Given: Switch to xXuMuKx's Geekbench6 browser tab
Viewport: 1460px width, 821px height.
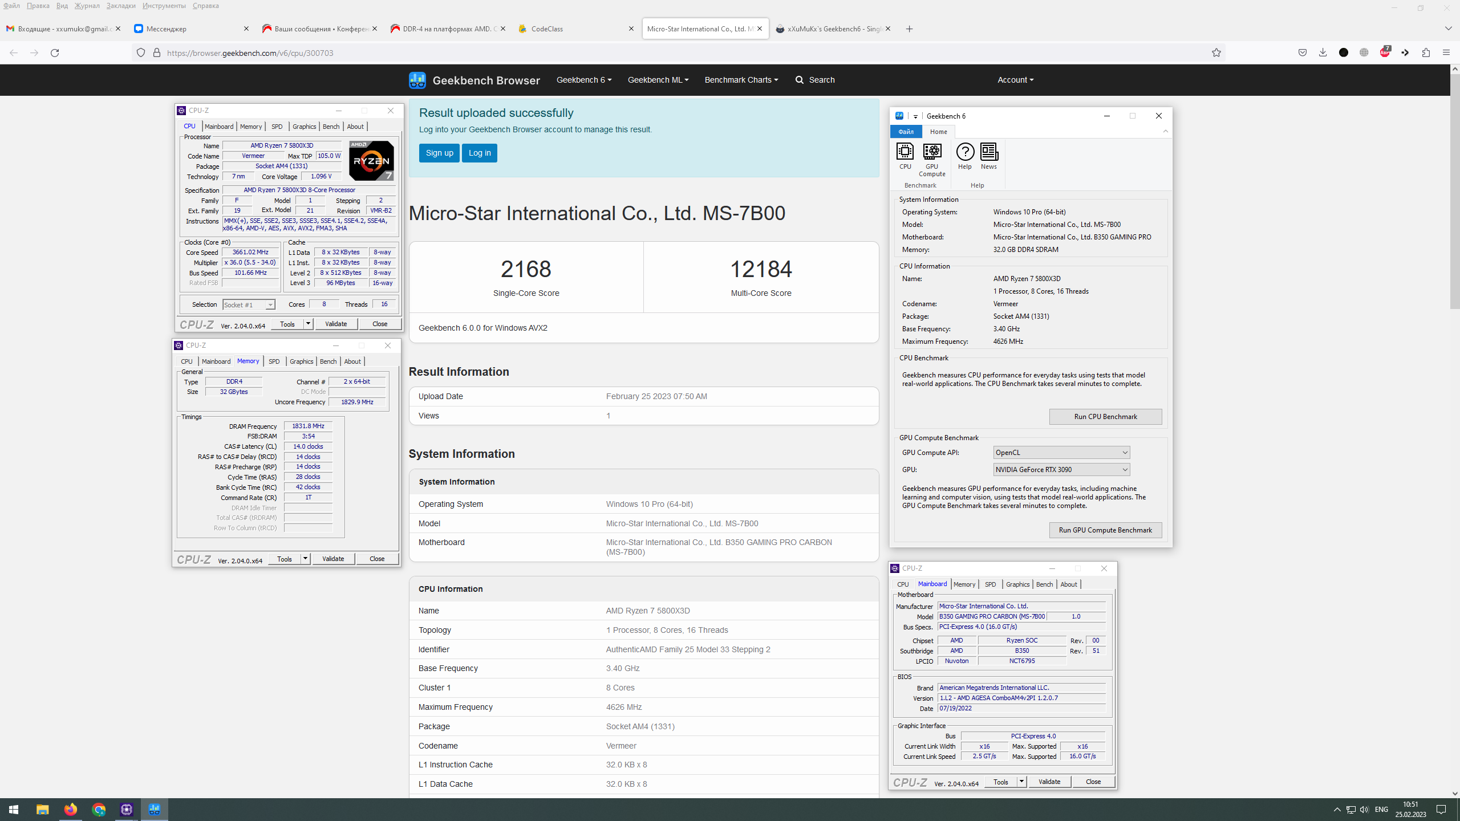Looking at the screenshot, I should point(834,29).
